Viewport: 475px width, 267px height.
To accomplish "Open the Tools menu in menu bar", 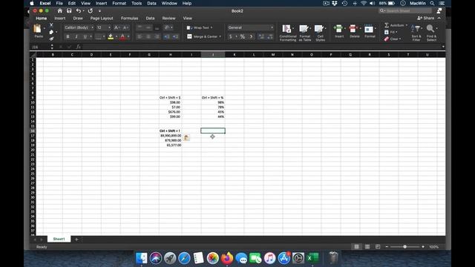I will [137, 3].
